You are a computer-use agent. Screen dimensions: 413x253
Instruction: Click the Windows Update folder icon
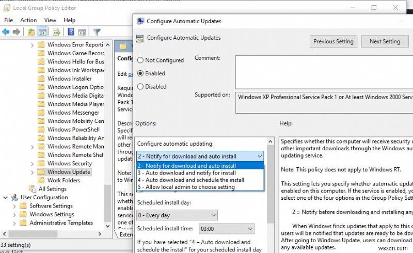point(41,172)
